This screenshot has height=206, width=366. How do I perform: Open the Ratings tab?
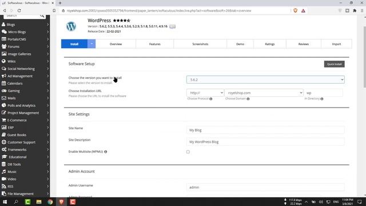270,44
